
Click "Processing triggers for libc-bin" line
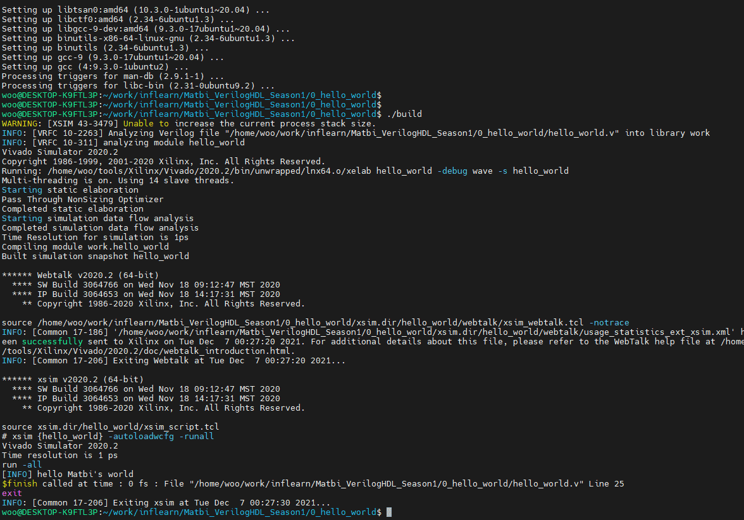pos(139,85)
